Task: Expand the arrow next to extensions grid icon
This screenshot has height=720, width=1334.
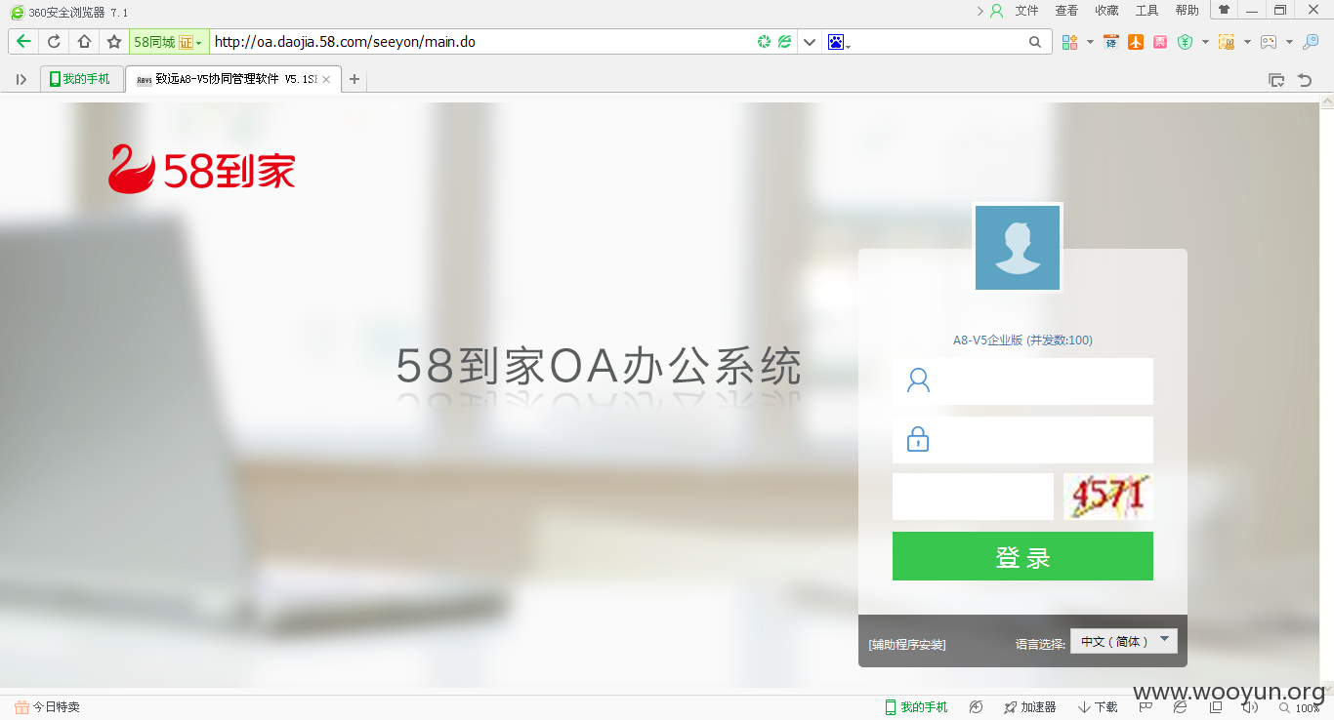Action: pyautogui.click(x=1090, y=42)
